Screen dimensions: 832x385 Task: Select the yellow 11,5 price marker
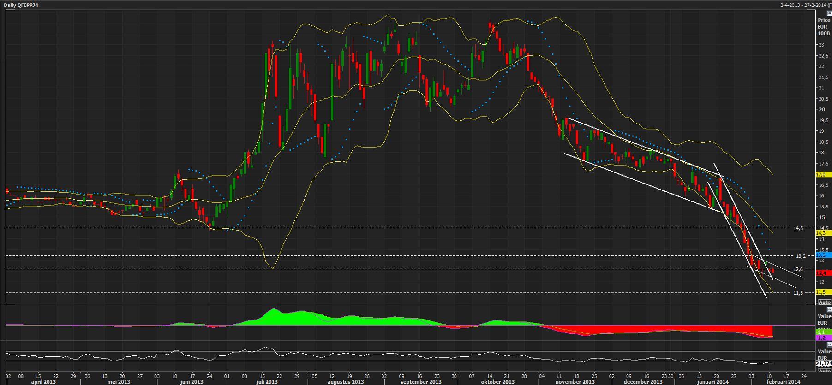pos(823,292)
